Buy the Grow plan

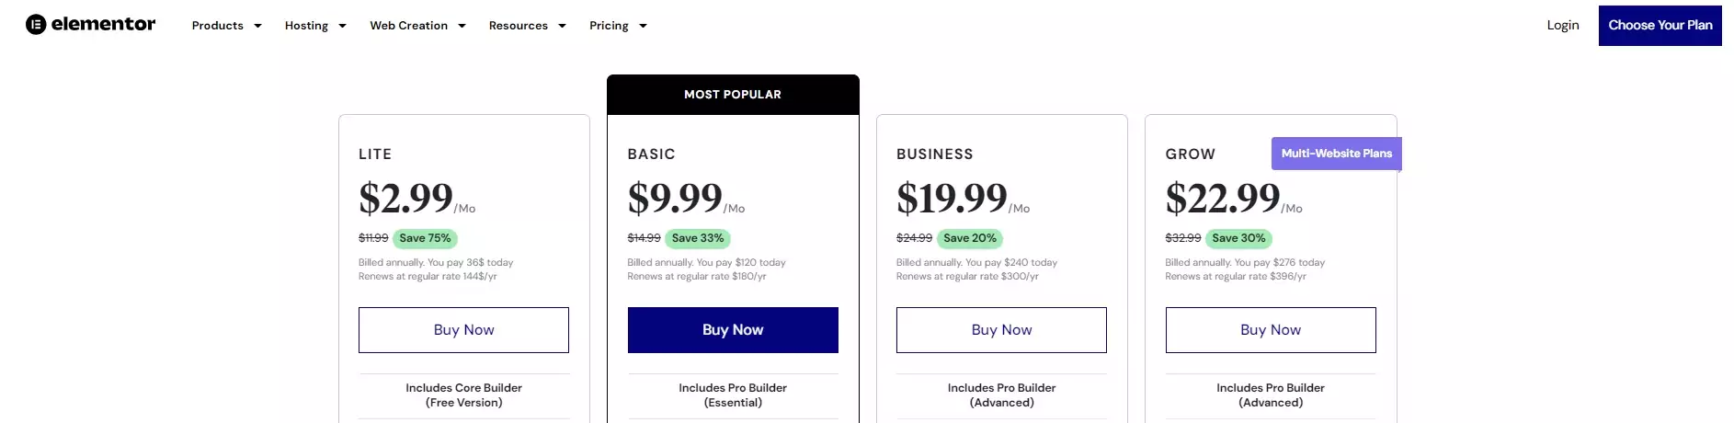pyautogui.click(x=1271, y=330)
